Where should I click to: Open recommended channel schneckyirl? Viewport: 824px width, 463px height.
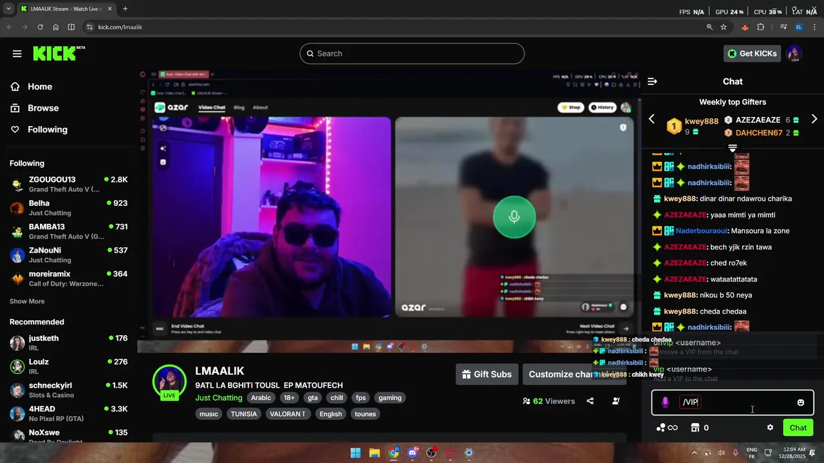click(x=68, y=390)
